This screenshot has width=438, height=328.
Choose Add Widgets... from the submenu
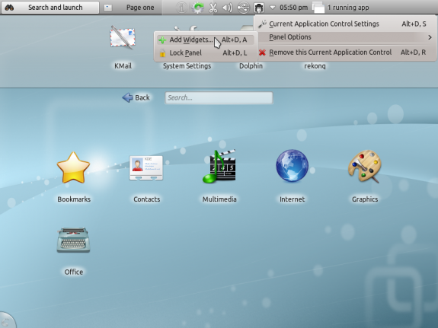click(206, 40)
